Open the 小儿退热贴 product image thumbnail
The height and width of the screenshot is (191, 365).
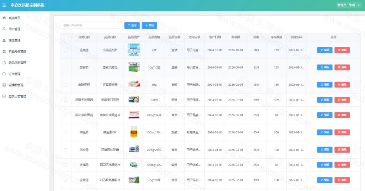[134, 50]
